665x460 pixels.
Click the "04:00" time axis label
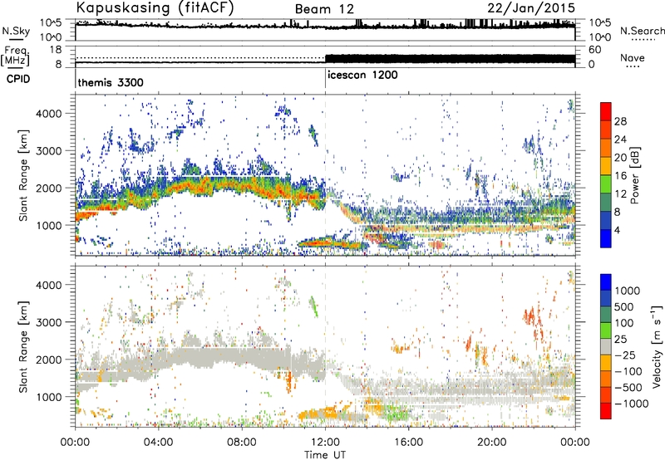point(158,443)
